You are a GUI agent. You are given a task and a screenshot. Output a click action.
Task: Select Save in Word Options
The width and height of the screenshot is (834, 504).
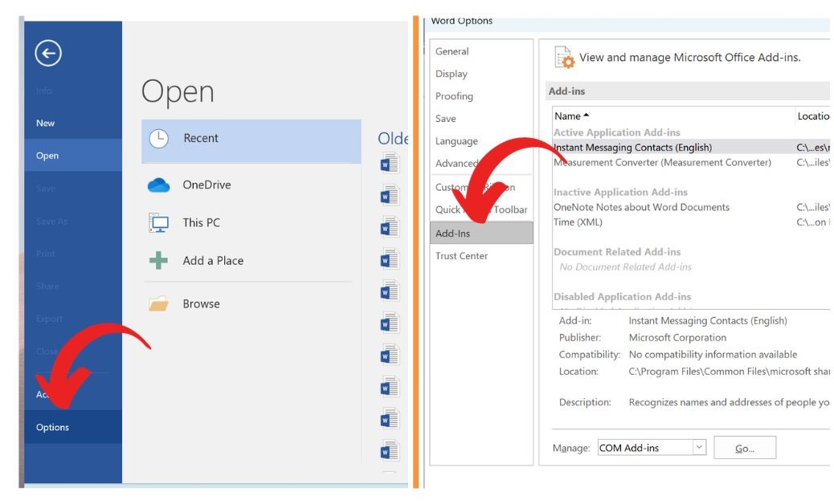(x=446, y=119)
